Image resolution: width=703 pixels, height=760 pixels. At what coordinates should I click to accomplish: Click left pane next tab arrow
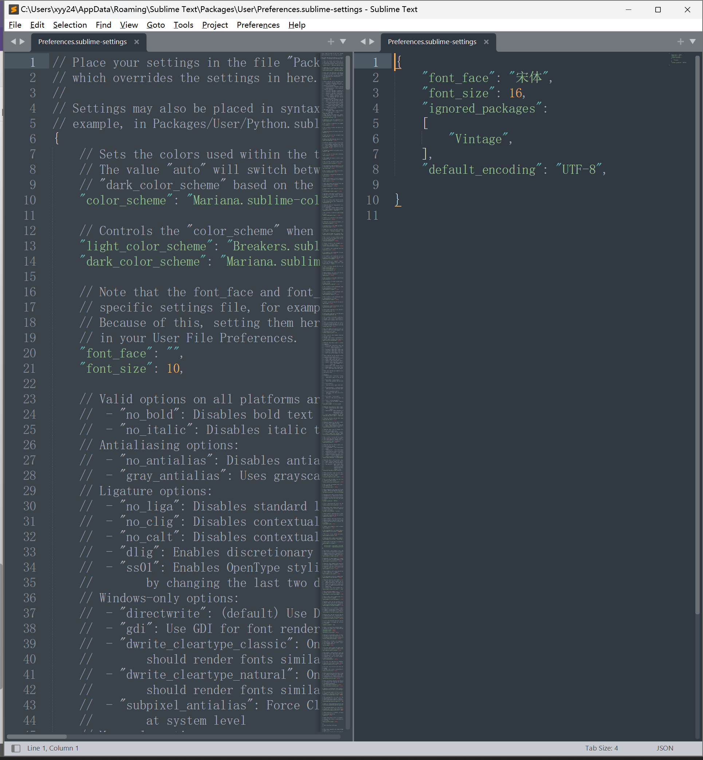(x=22, y=42)
